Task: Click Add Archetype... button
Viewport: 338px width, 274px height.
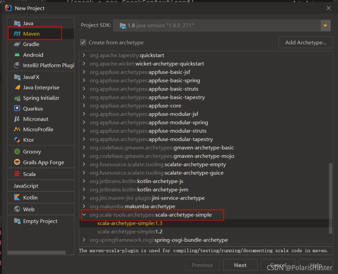Action: click(306, 42)
